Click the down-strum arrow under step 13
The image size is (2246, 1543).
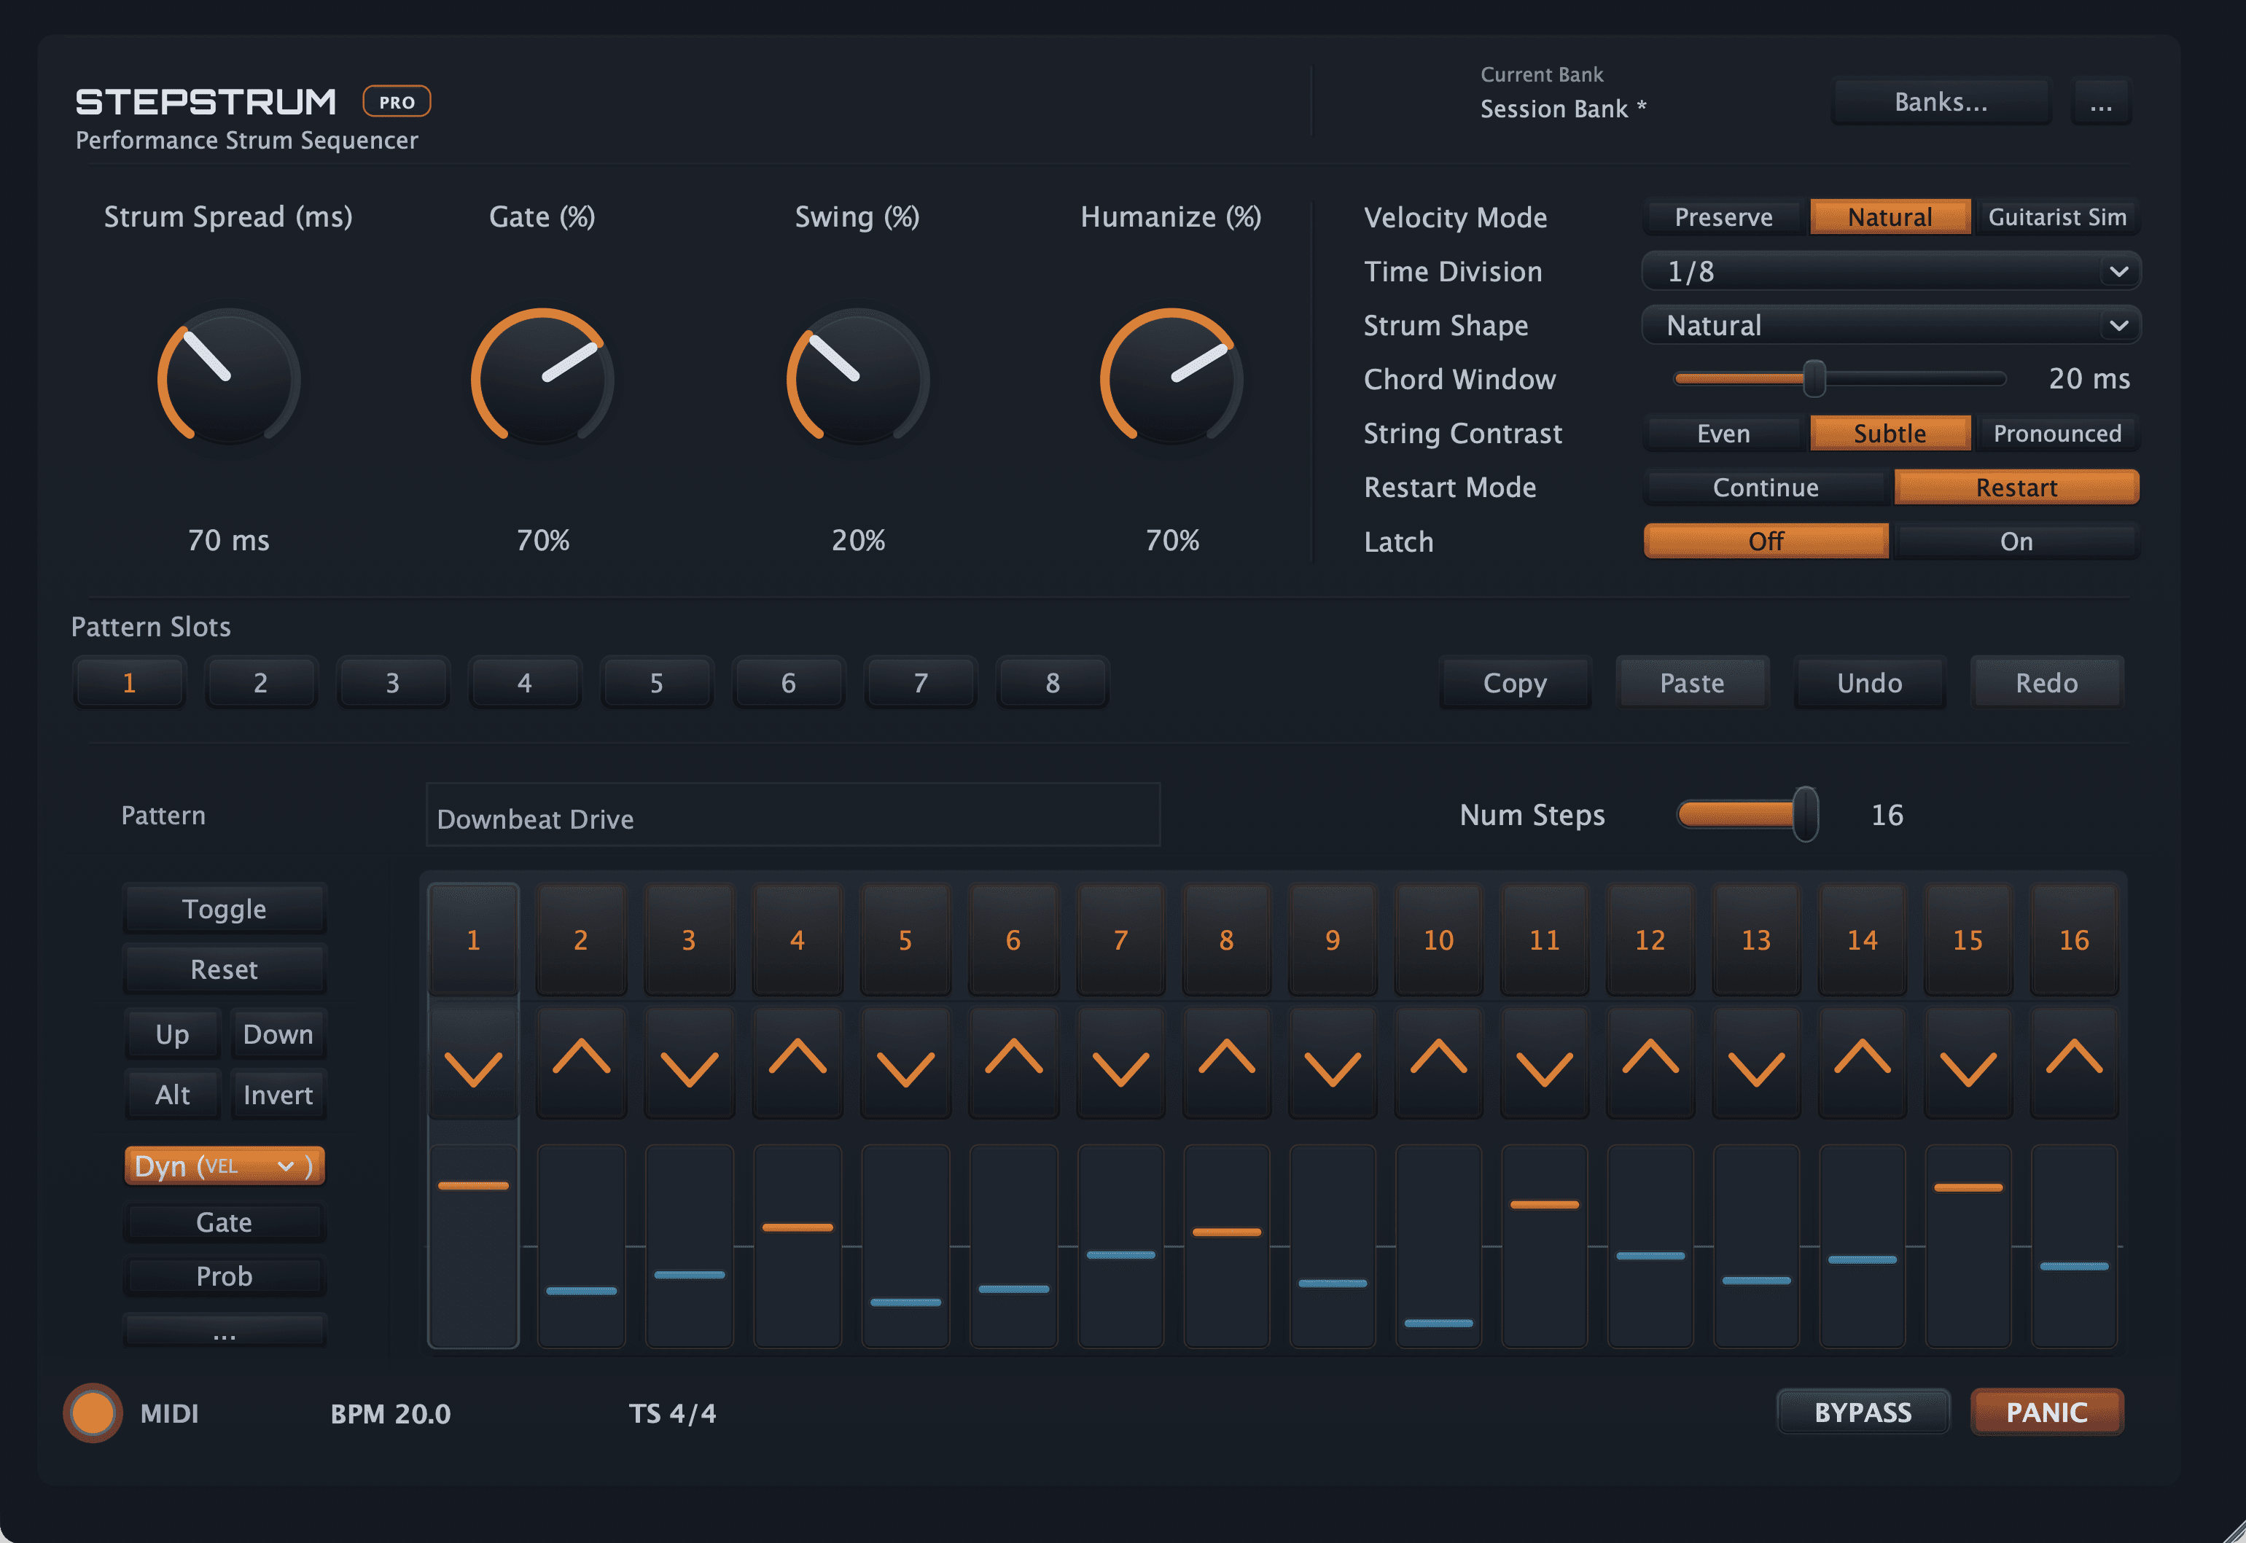pyautogui.click(x=1757, y=1064)
